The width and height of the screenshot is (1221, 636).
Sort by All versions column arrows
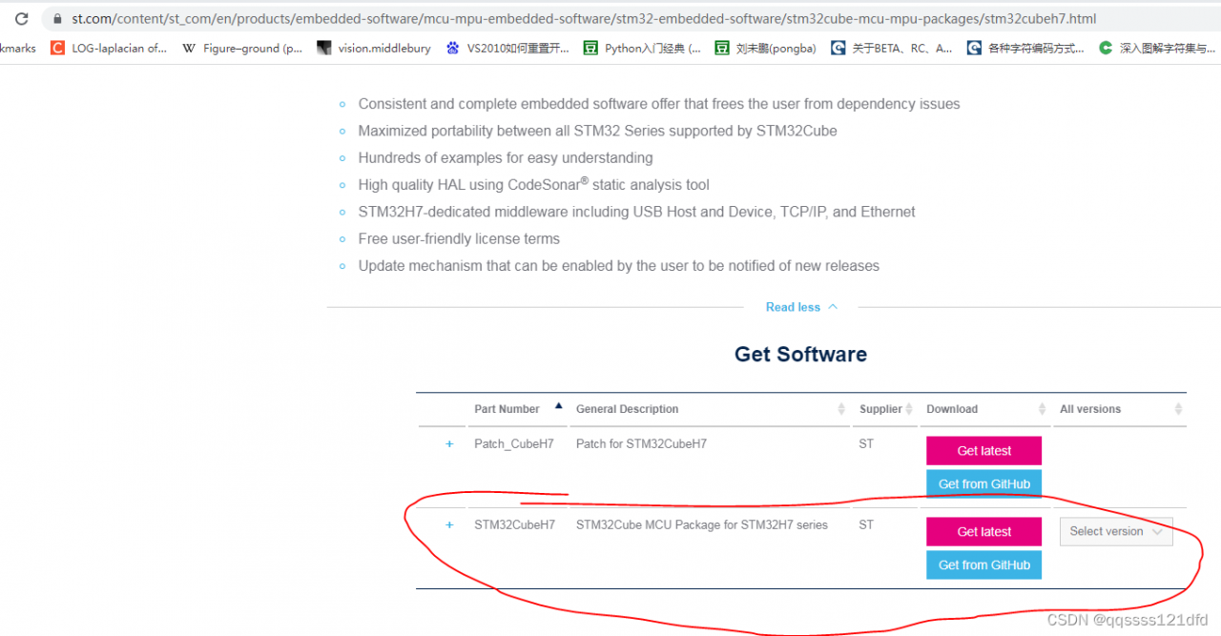(1178, 409)
